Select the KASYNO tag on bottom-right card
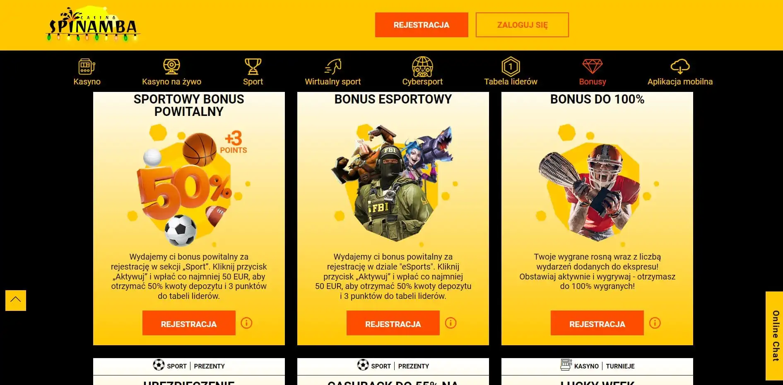Image resolution: width=783 pixels, height=385 pixels. pos(586,366)
